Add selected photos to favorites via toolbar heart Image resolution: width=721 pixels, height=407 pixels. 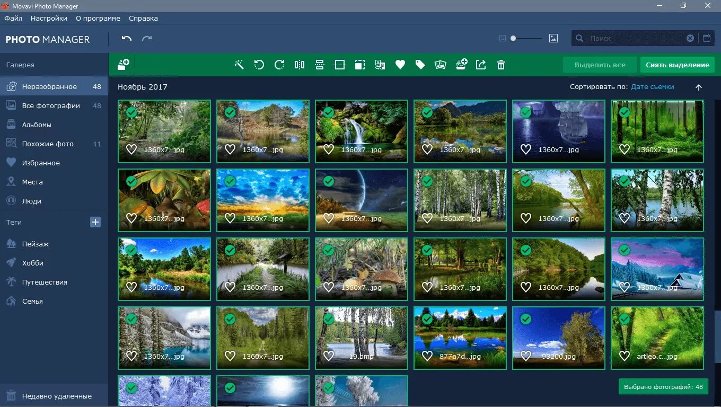click(x=400, y=65)
